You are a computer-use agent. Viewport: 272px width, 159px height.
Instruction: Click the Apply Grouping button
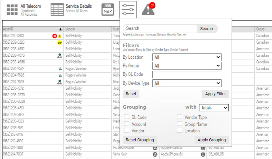point(212,140)
